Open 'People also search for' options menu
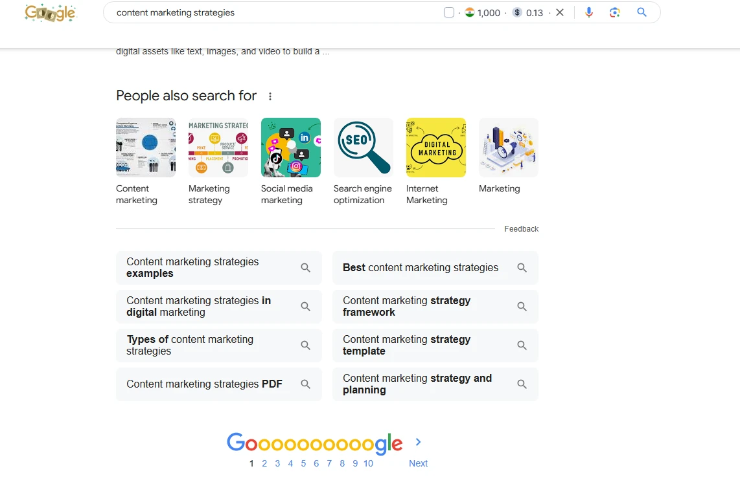Viewport: 740px width, 484px height. coord(270,96)
